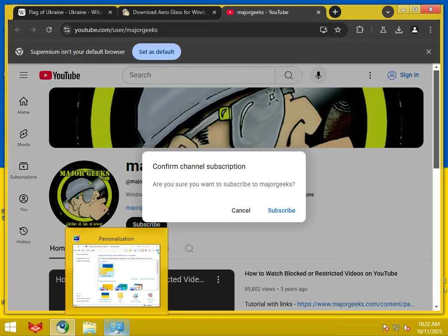Click the Personalization window preview thumbnail
Screen dimensions: 448x336
point(116,276)
